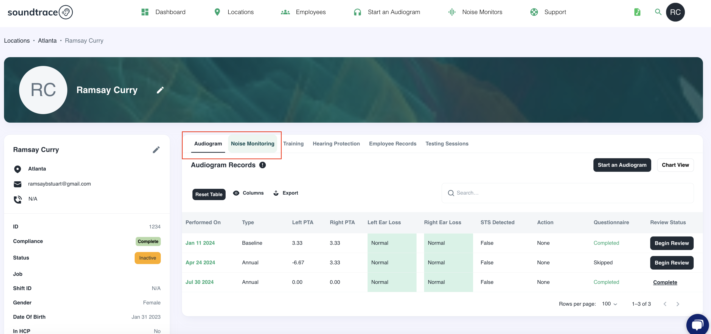Begin Review for Jan 11 2024 record
Viewport: 711px width, 334px height.
coord(672,243)
